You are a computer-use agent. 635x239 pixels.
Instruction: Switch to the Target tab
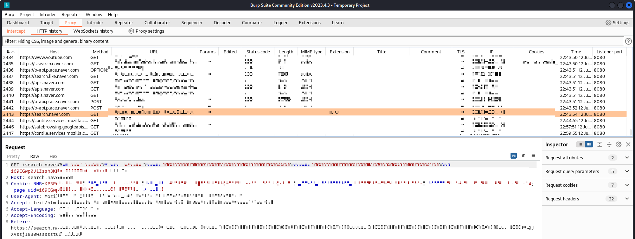(x=46, y=23)
